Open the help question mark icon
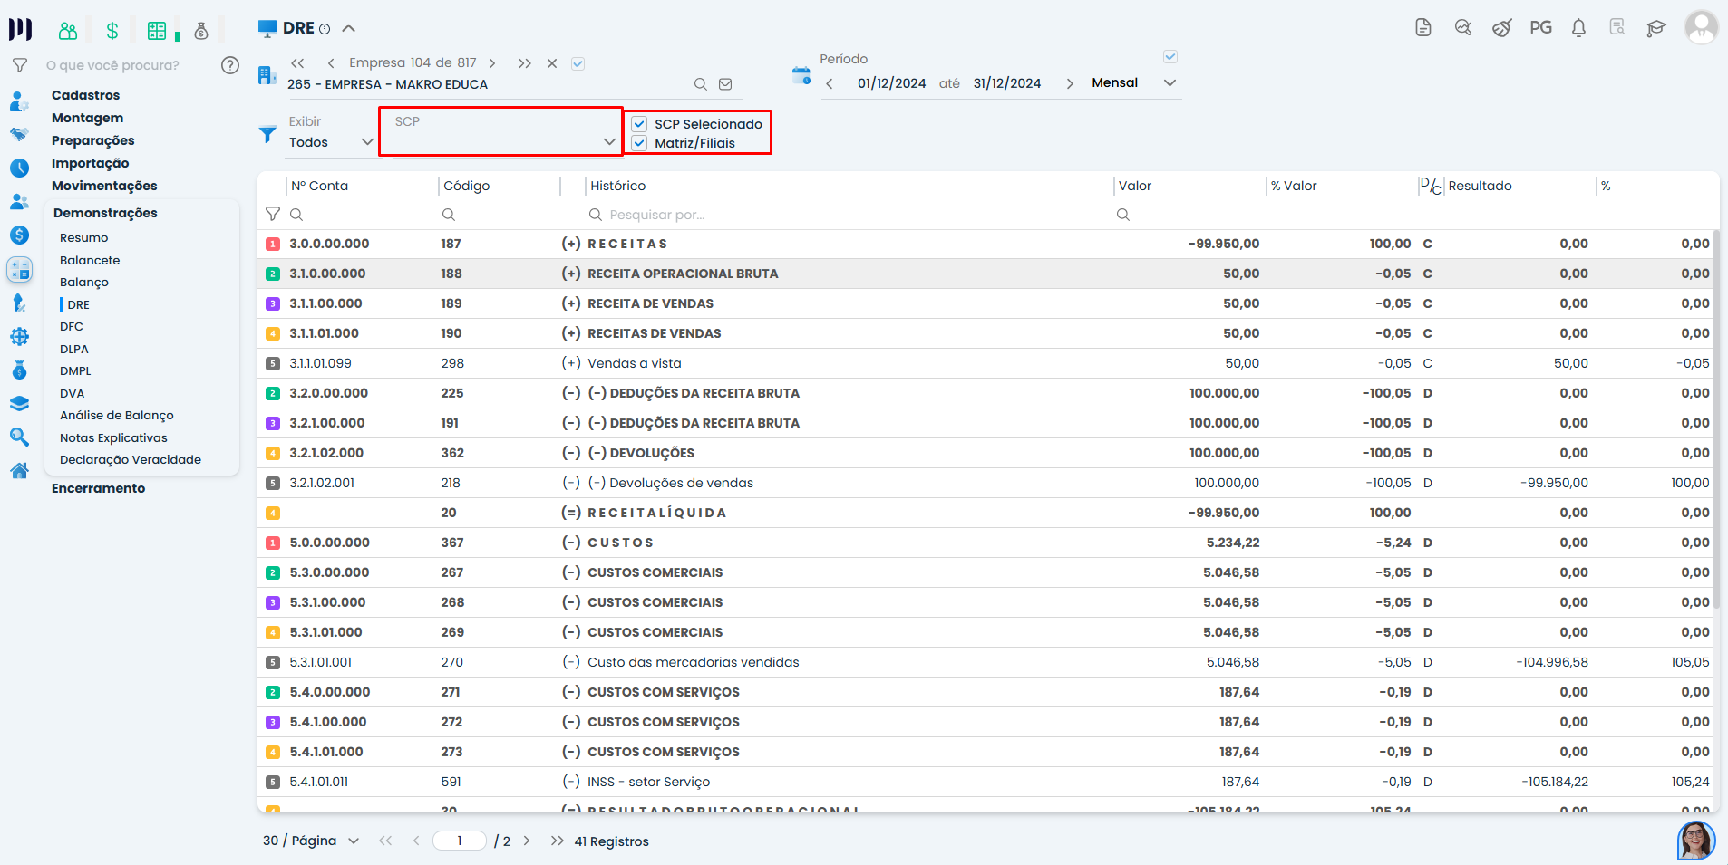1728x865 pixels. 230,65
